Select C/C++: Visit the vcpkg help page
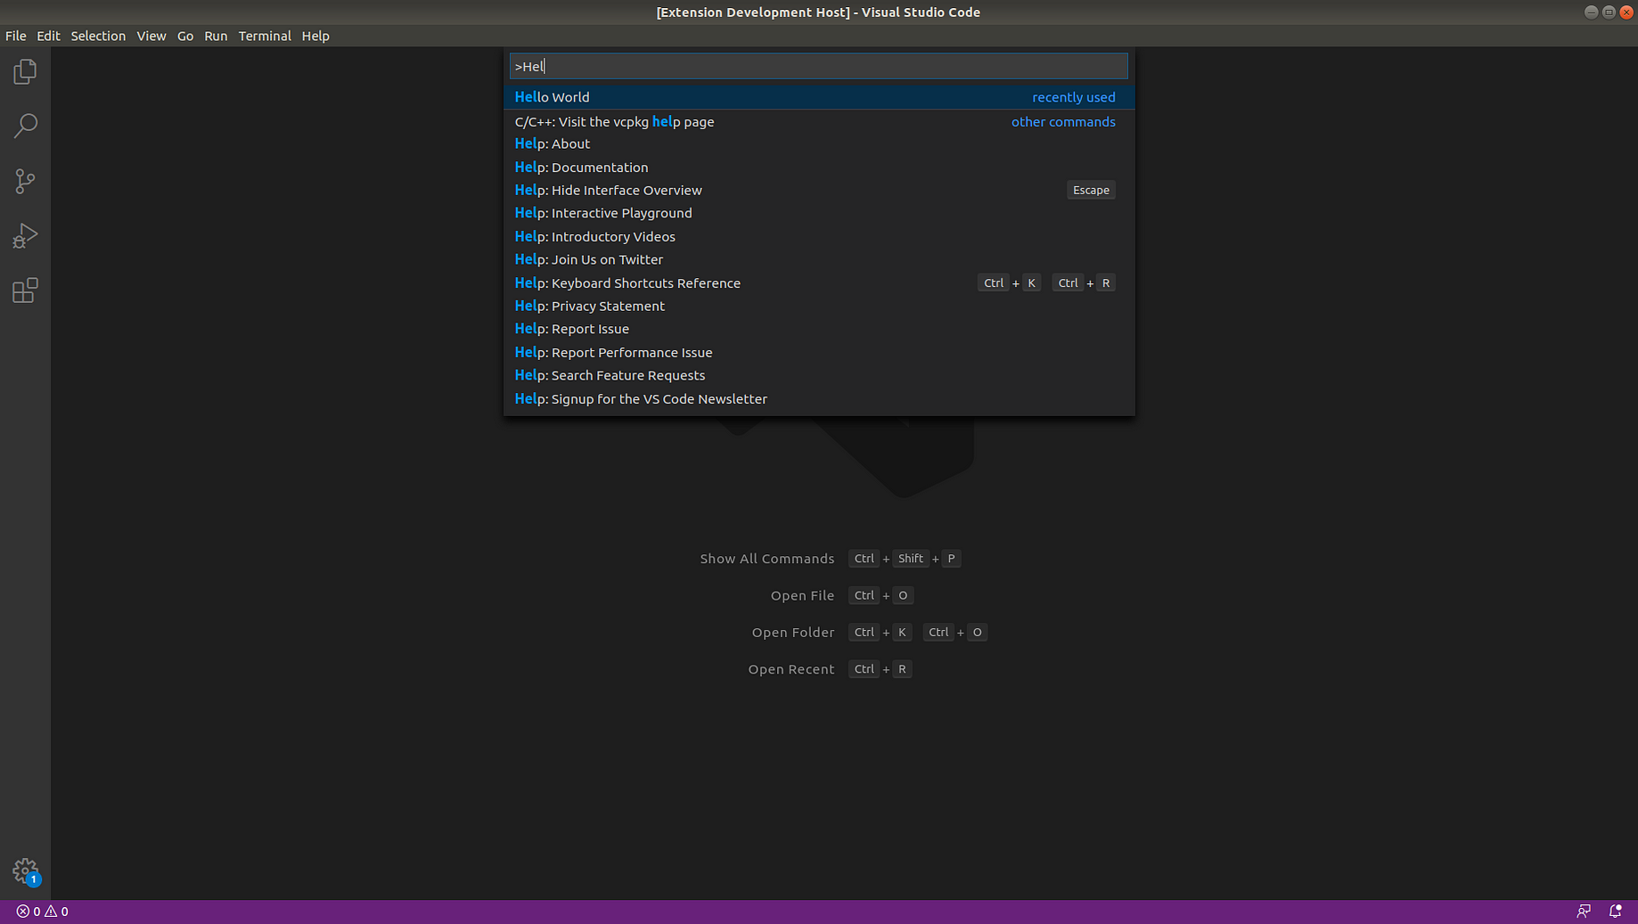The image size is (1638, 924). tap(819, 121)
